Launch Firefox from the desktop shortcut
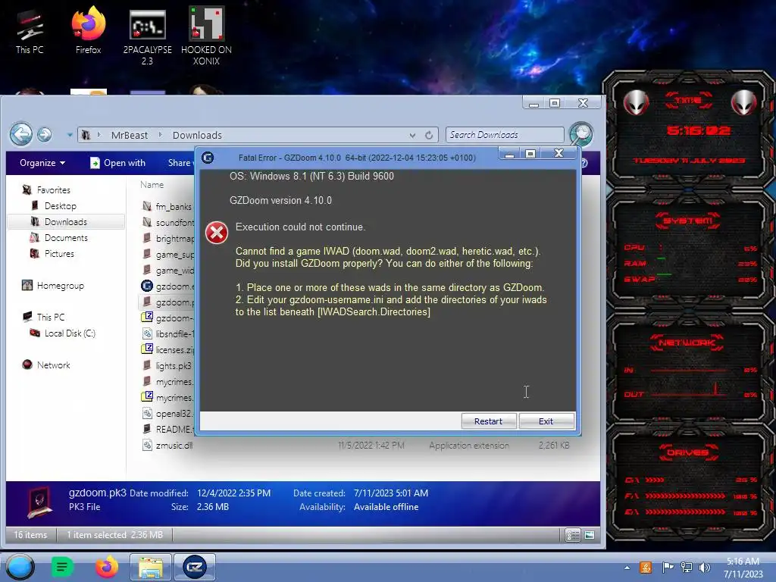 (88, 30)
